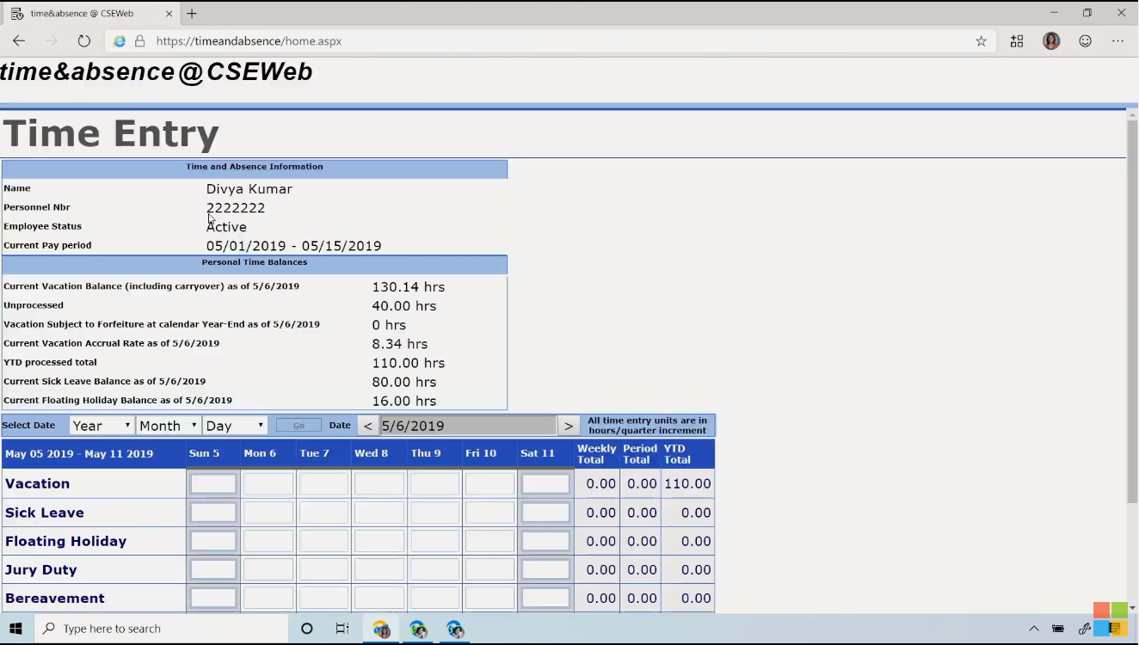
Task: Expand the Year dropdown
Action: click(102, 426)
